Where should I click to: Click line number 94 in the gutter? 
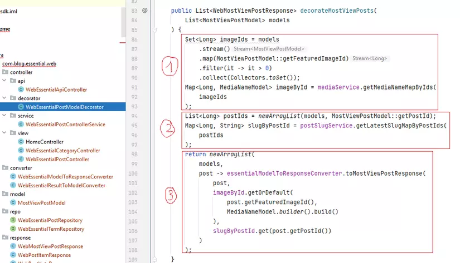tap(133, 116)
